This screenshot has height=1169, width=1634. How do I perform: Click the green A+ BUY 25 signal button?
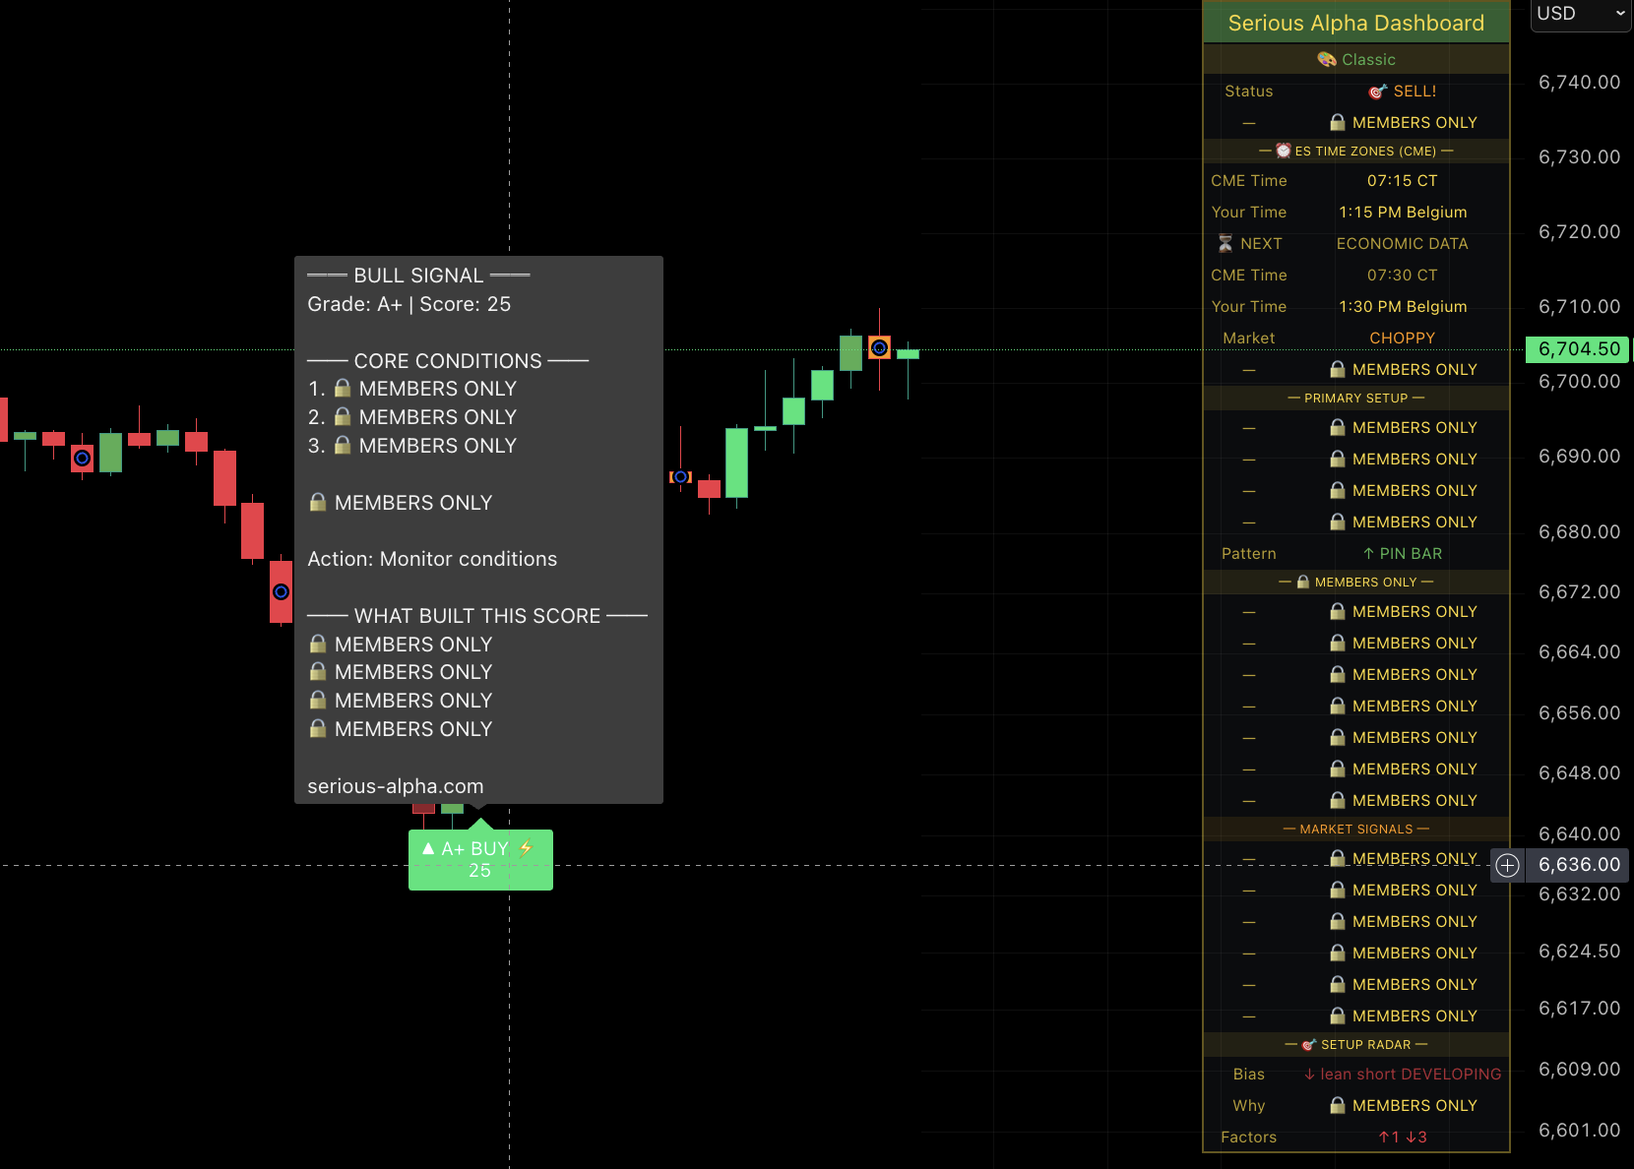[480, 859]
